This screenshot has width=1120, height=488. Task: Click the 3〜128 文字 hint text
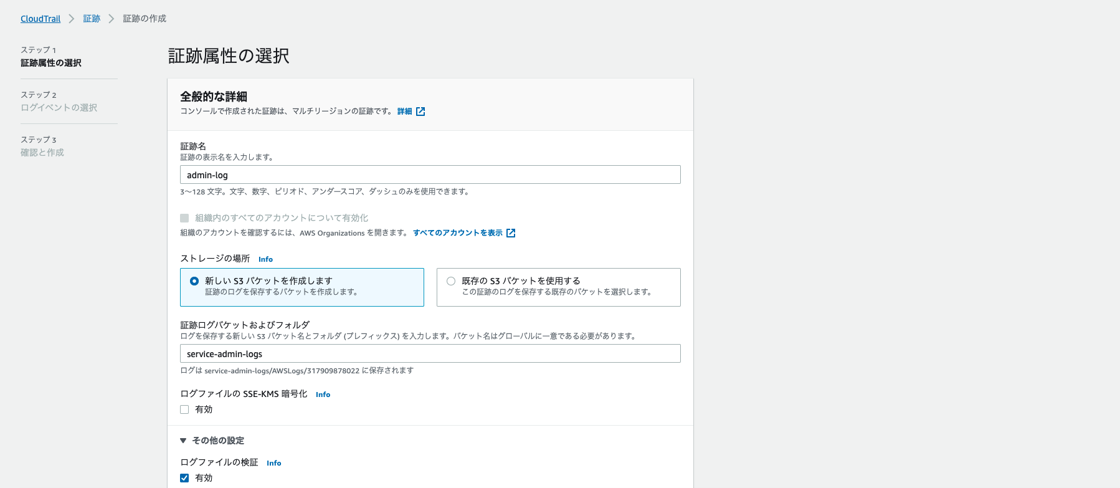(325, 192)
